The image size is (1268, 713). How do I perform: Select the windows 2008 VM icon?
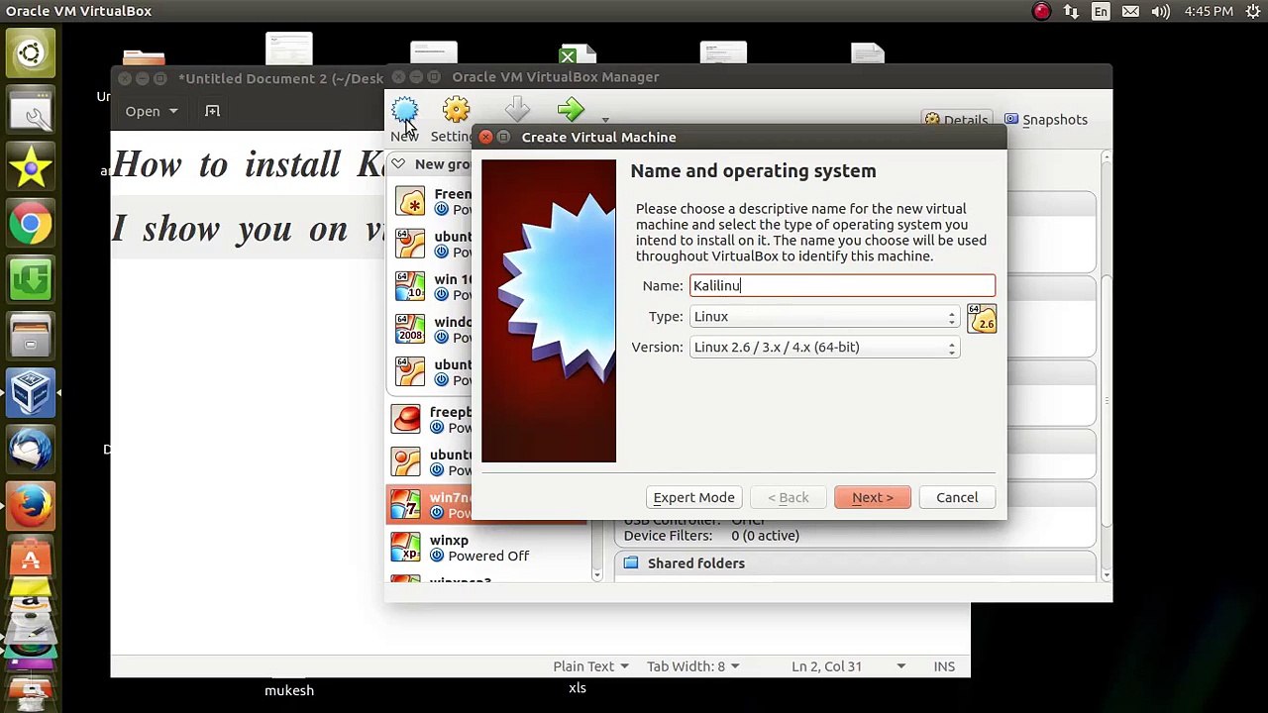point(410,330)
